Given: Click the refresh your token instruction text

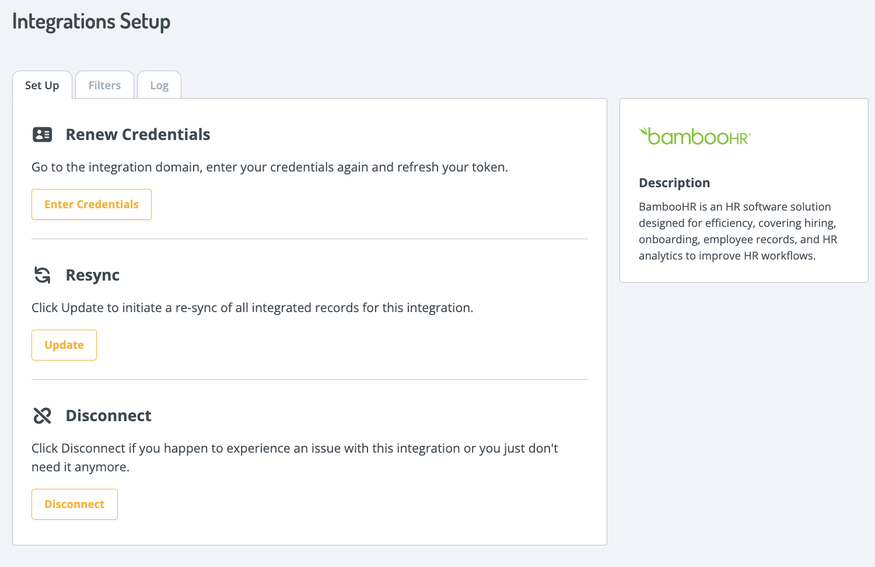Looking at the screenshot, I should (x=269, y=167).
